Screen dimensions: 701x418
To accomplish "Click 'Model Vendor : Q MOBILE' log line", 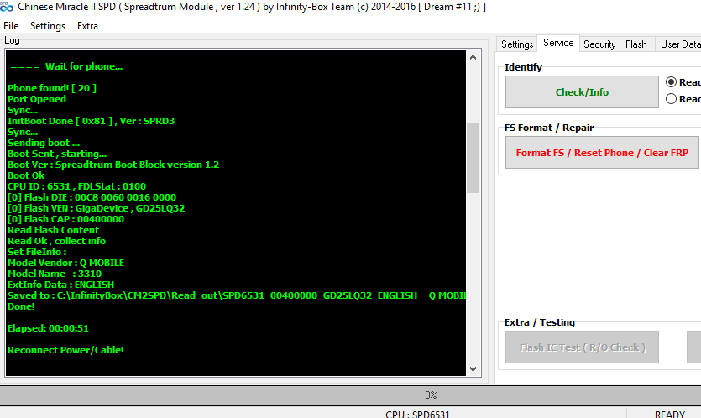I will tap(65, 263).
